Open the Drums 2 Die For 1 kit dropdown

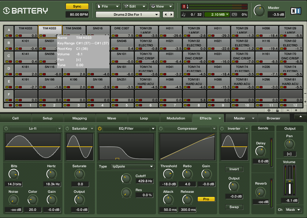pos(128,14)
